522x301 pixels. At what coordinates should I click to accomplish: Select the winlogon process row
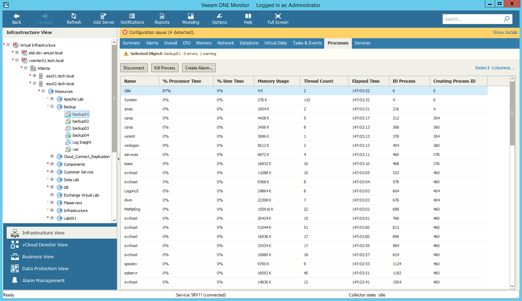[x=304, y=145]
